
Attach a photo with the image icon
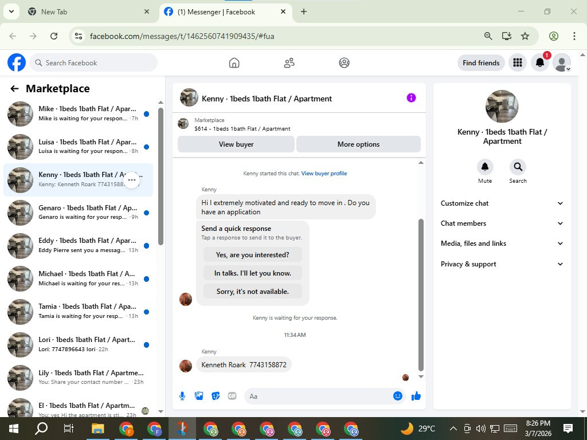(x=199, y=396)
